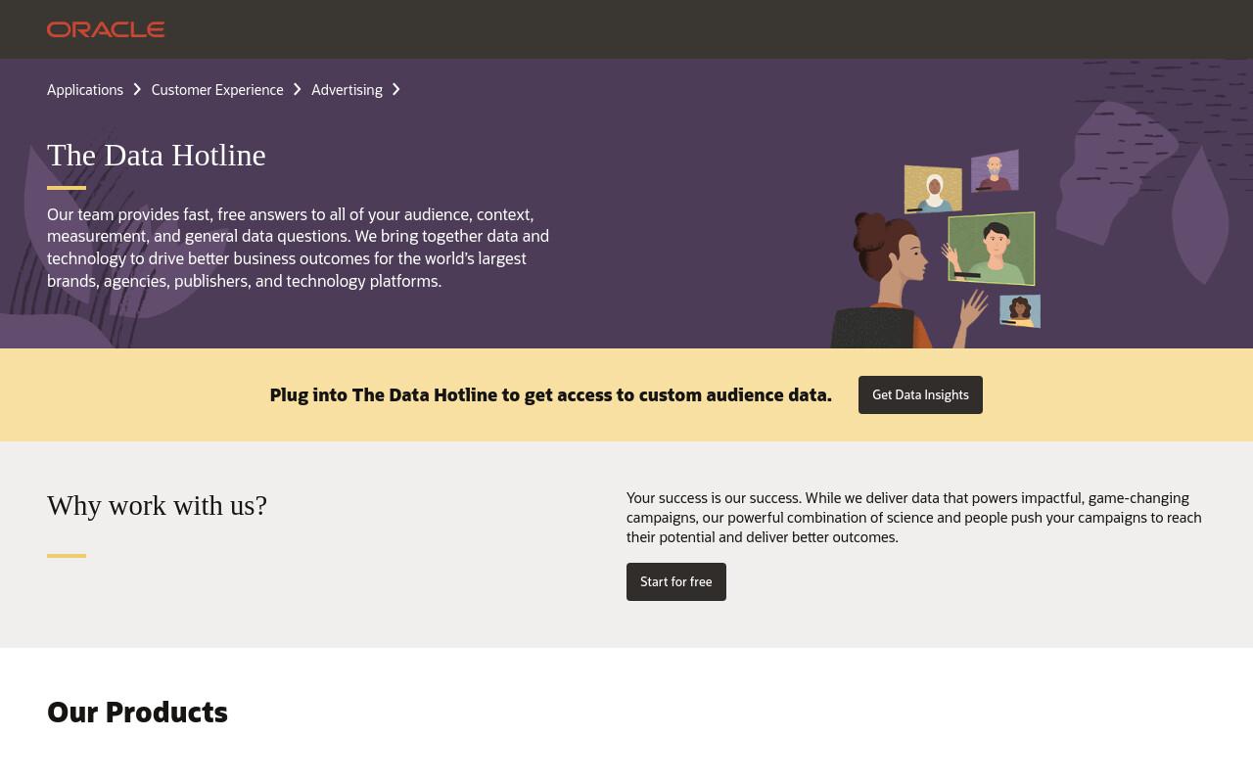Open the Applications breadcrumb link
The height and width of the screenshot is (783, 1253).
(x=85, y=90)
